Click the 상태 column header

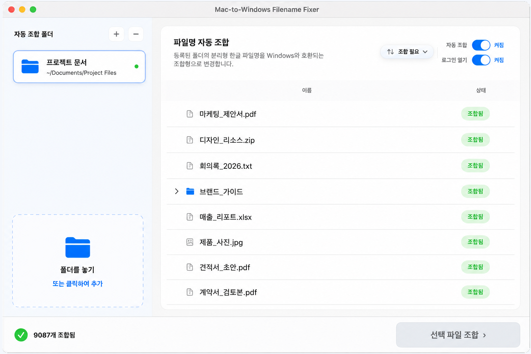(481, 90)
